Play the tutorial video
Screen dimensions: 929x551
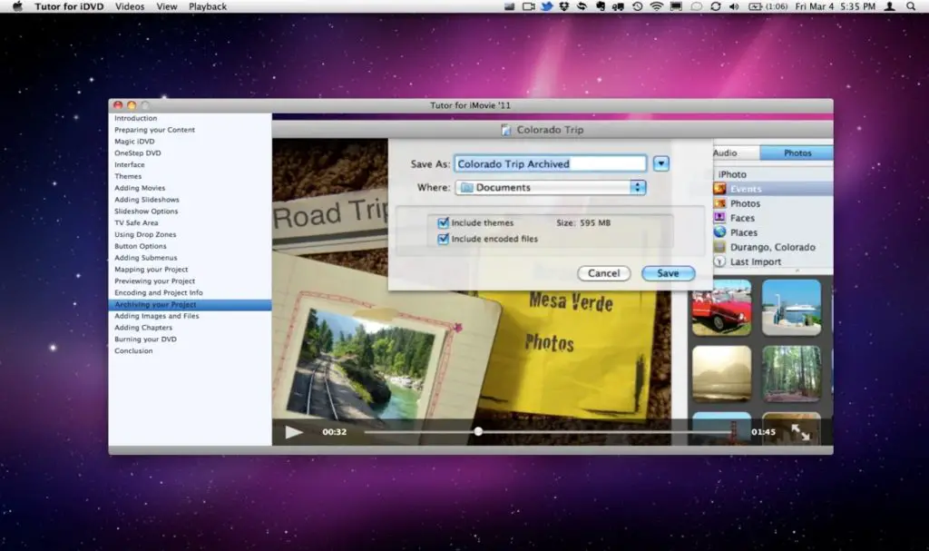click(293, 432)
